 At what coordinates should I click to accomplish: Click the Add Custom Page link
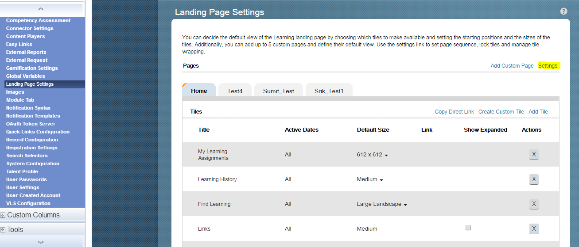[x=512, y=65]
